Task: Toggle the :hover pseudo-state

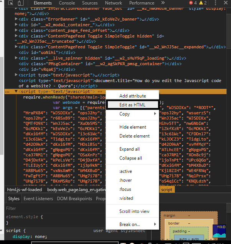Action: (x=132, y=180)
